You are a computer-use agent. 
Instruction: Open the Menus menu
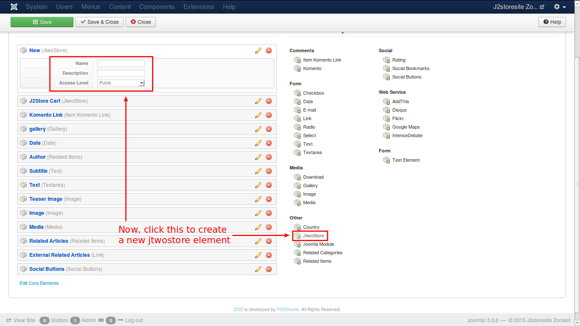(x=91, y=7)
